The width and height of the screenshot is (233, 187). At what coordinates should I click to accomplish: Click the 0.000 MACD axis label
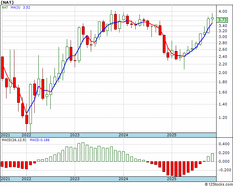pos(224,161)
